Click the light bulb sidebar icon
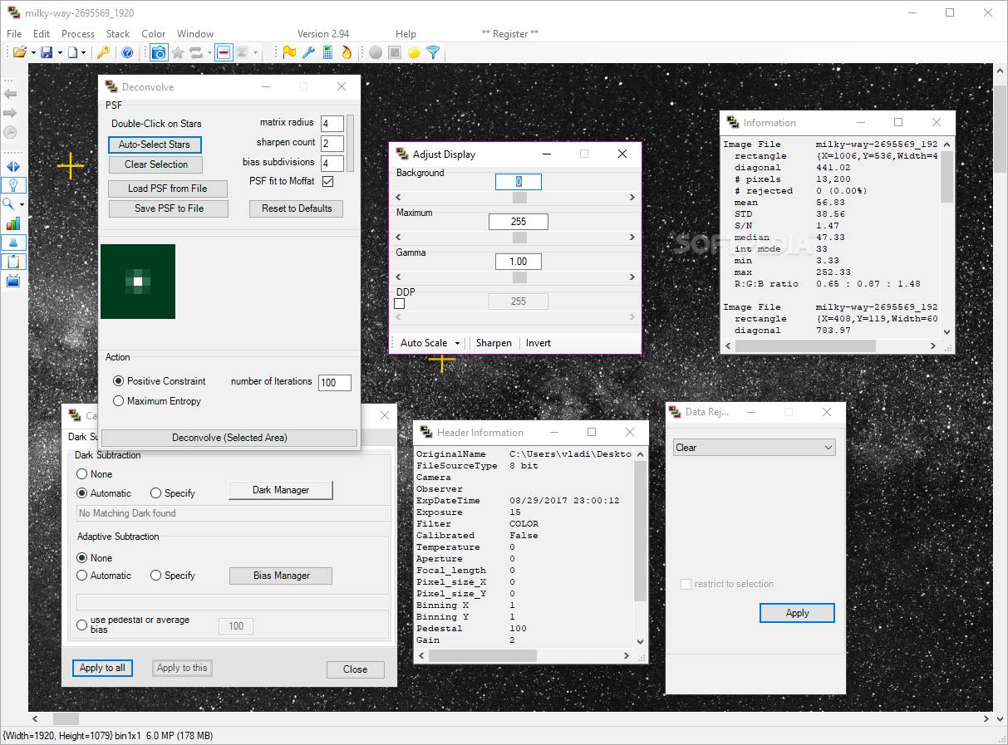This screenshot has width=1008, height=745. tap(13, 185)
